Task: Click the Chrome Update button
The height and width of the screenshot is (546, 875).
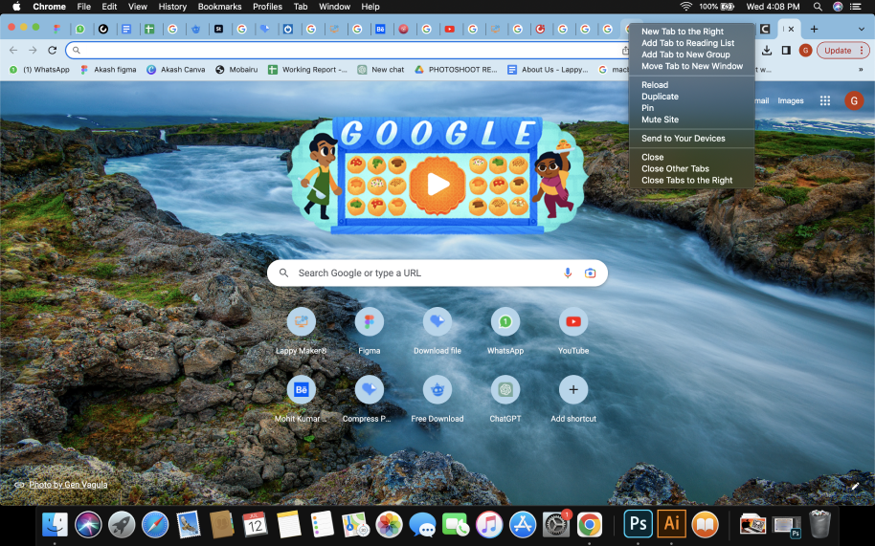Action: [842, 50]
